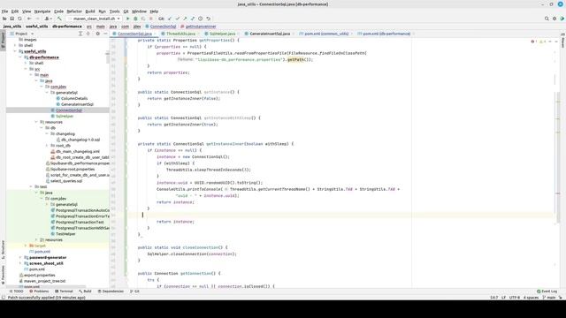Click the Save All icon in toolbar
This screenshot has height=318, width=566.
[x=11, y=19]
